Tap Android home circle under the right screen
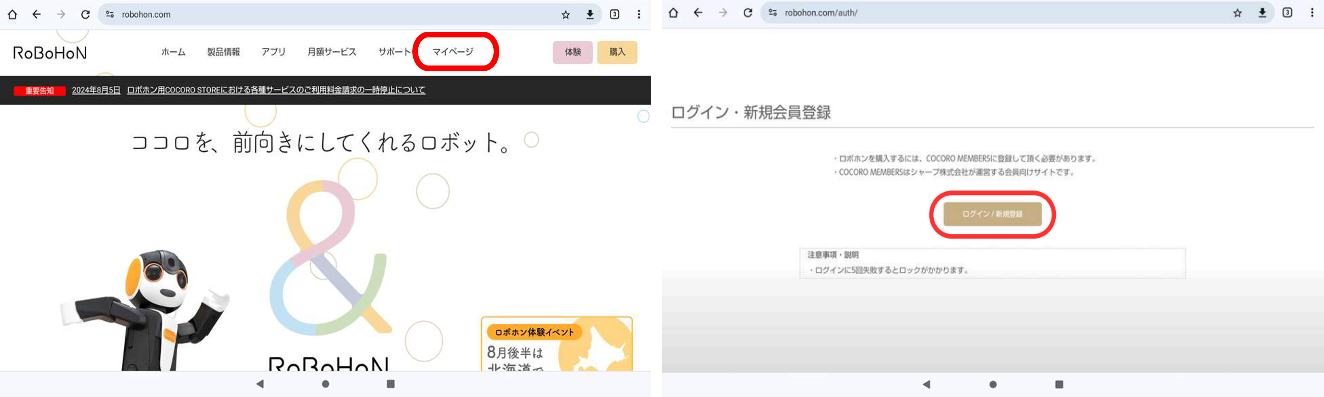Image resolution: width=1324 pixels, height=397 pixels. point(993,384)
